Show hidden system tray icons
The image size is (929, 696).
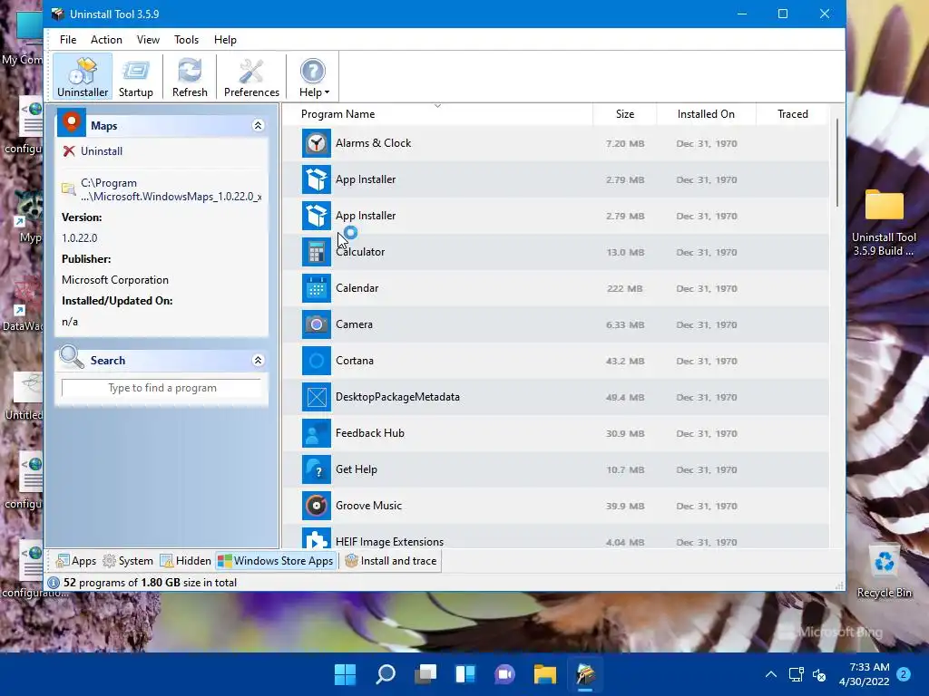[x=771, y=674]
